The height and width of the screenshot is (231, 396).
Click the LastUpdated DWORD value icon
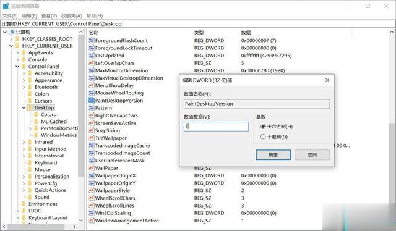(92, 56)
